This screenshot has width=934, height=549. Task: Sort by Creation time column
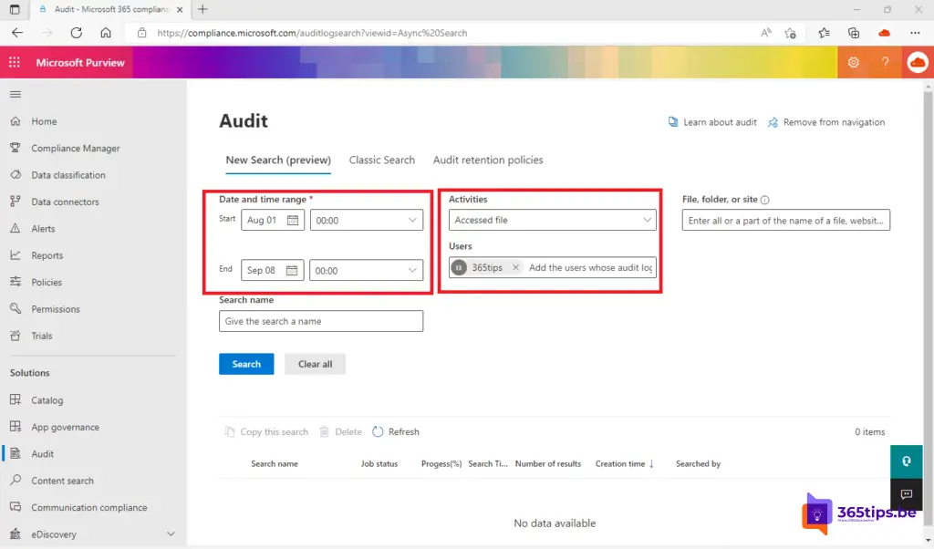[624, 464]
